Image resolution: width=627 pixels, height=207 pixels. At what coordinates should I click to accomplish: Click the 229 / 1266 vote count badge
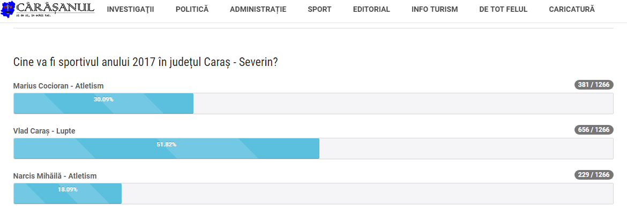tap(594, 175)
